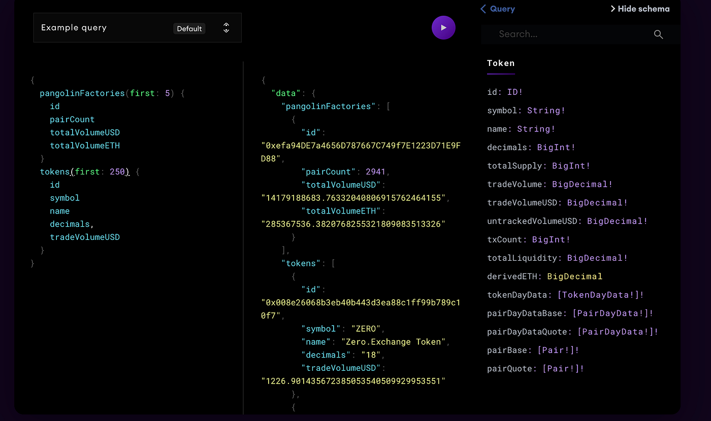Click tradeVolumeUSD value 1226.90...
711x421 pixels.
pyautogui.click(x=353, y=381)
